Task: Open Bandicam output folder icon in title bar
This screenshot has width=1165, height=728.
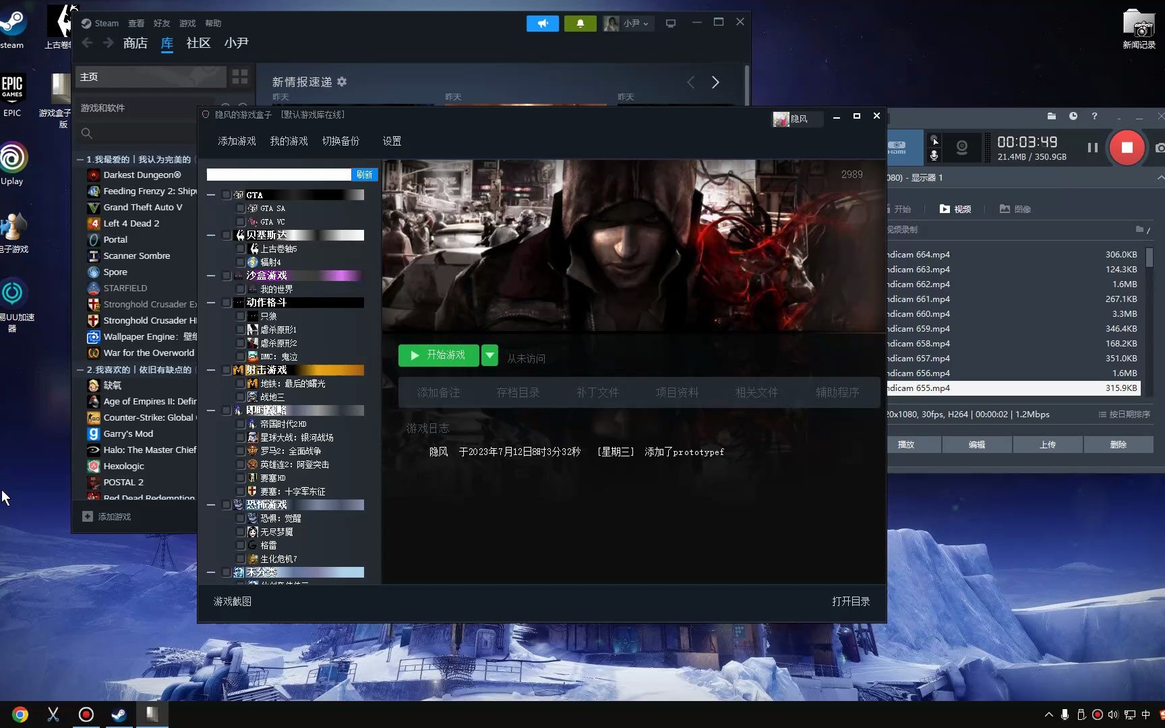Action: tap(1051, 116)
